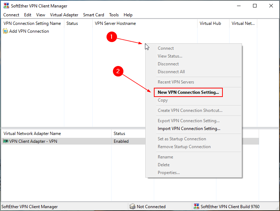The height and width of the screenshot is (211, 280).
Task: Click Export VPN Connection Setting entry
Action: coord(194,121)
